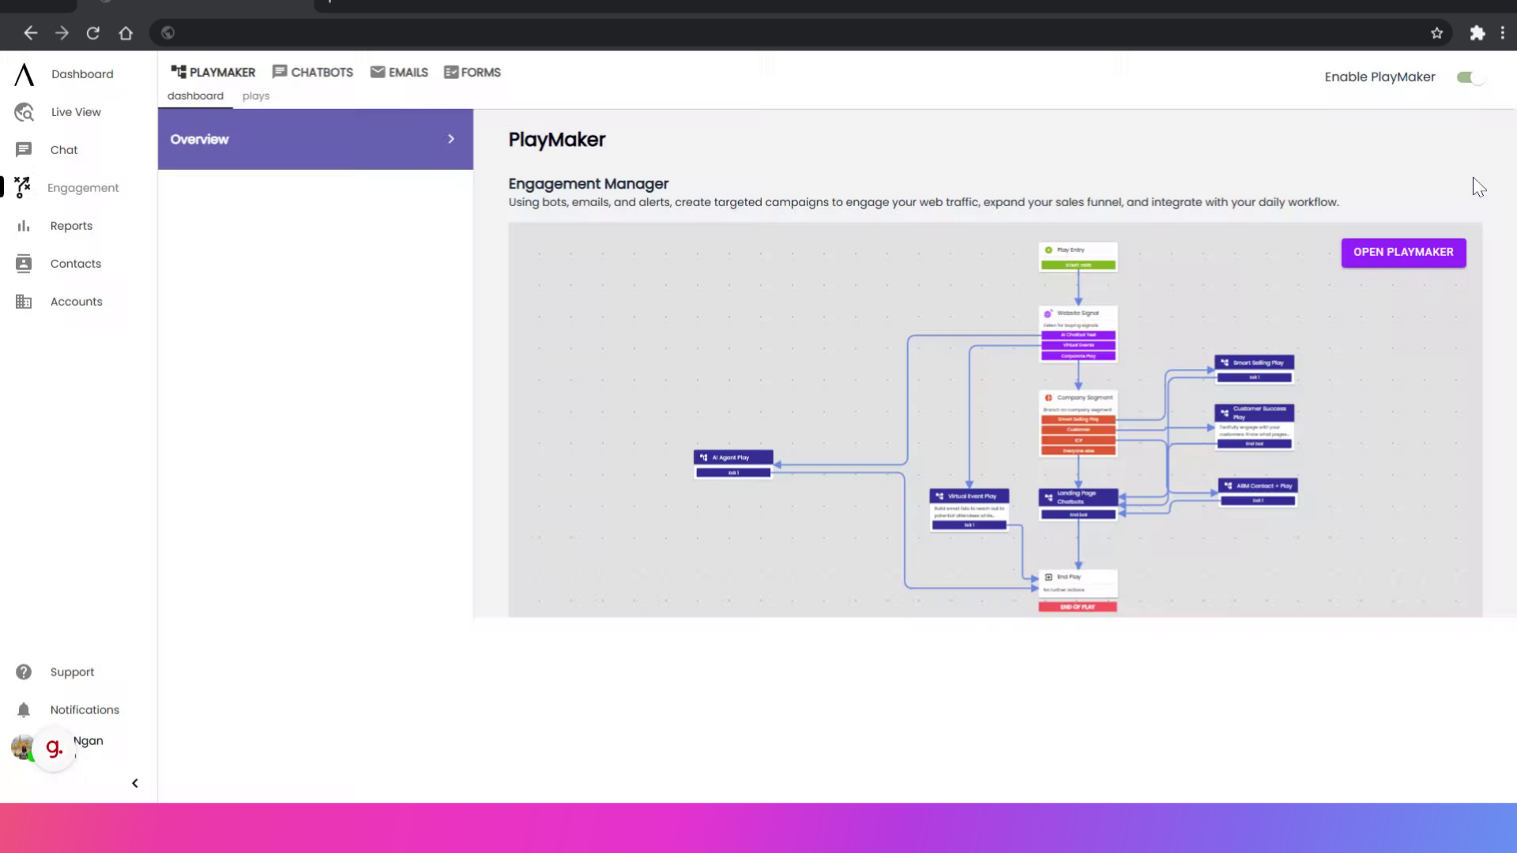Click the browser forward arrow
1517x853 pixels.
pos(62,33)
